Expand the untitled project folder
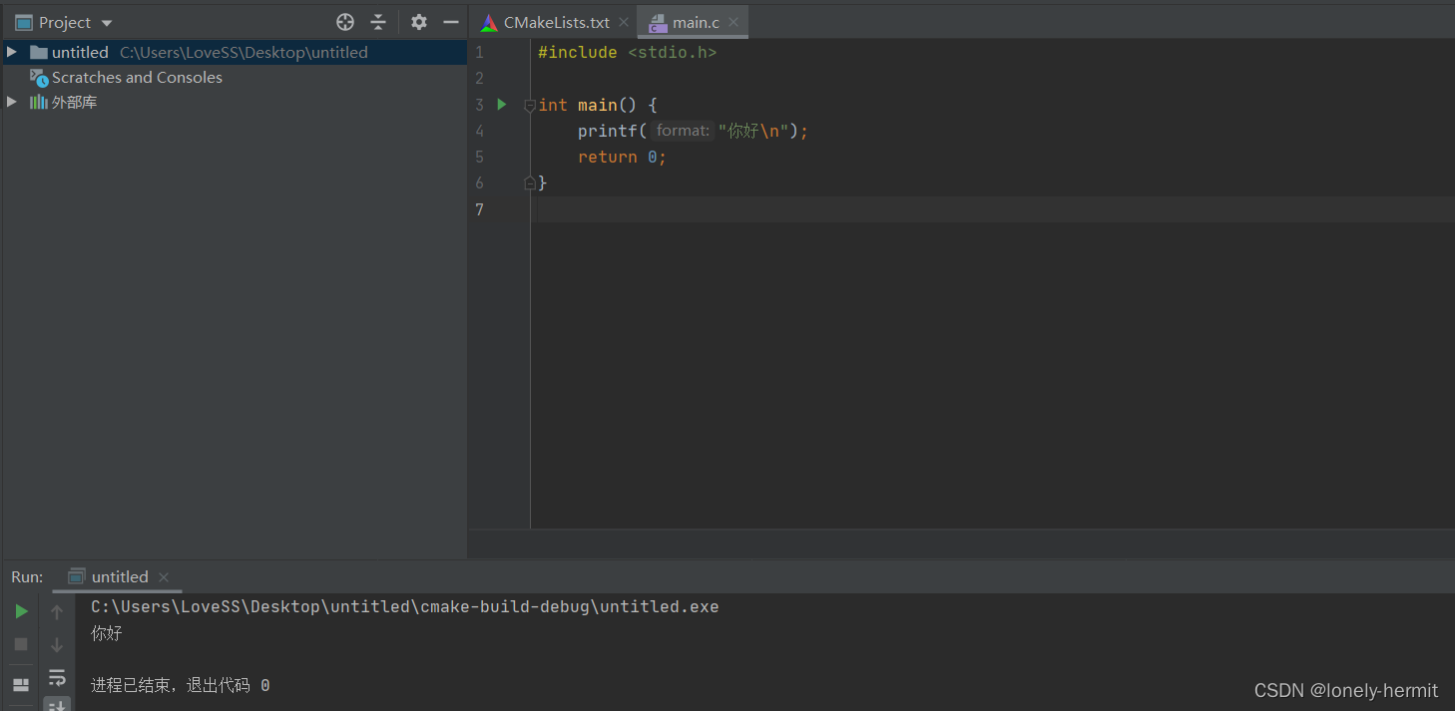1455x711 pixels. 12,52
